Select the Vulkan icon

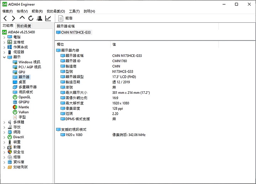point(15,112)
